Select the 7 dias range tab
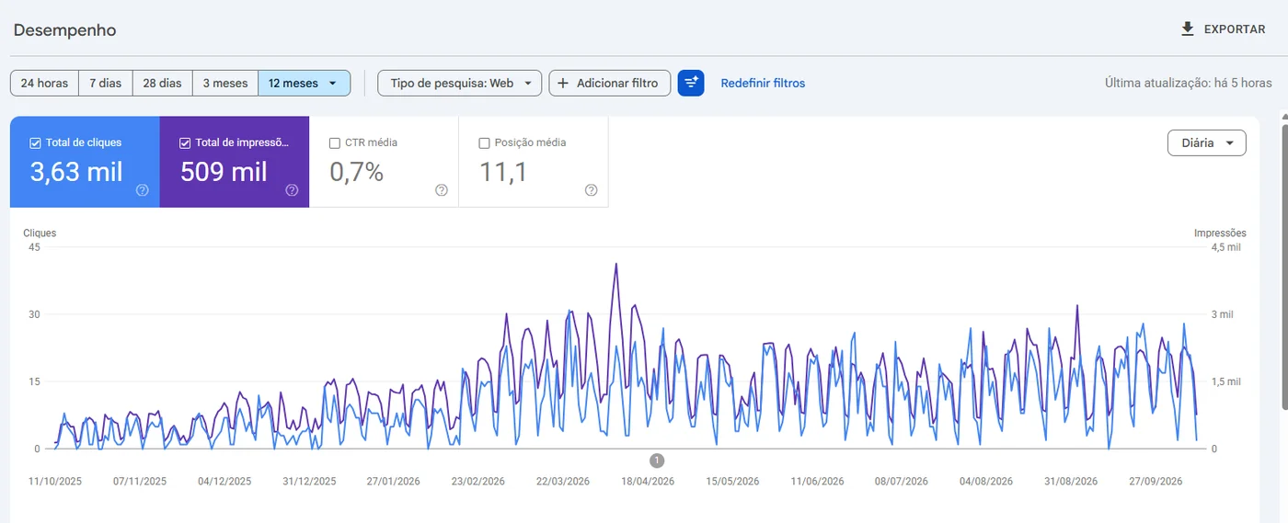Image resolution: width=1288 pixels, height=523 pixels. (105, 83)
